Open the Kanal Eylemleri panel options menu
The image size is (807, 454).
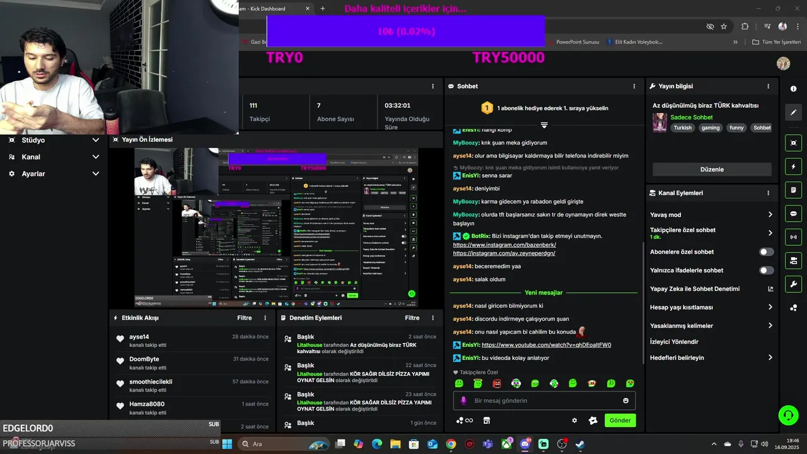(768, 193)
